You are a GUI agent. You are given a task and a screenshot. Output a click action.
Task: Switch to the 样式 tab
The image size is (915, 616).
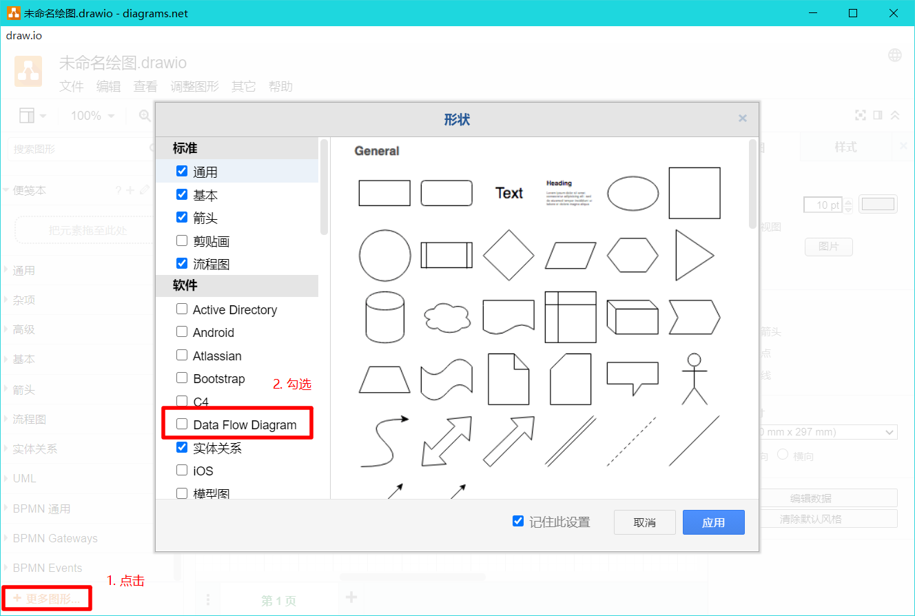[845, 147]
